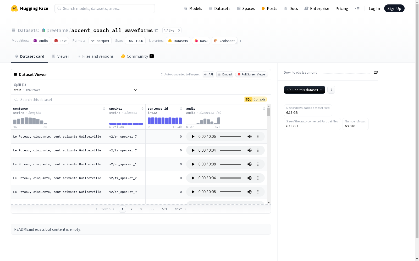Mute audio in the v2/en_speaker_1 row

click(x=250, y=164)
